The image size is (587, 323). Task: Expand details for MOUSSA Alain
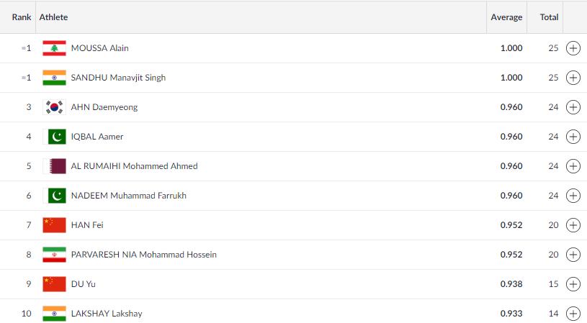coord(573,48)
